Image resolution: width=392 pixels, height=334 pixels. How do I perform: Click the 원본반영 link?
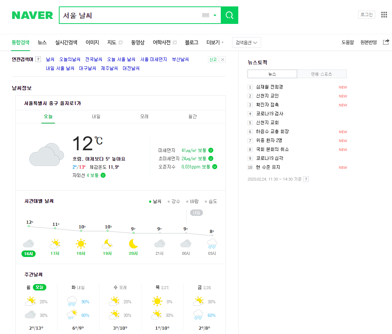368,42
